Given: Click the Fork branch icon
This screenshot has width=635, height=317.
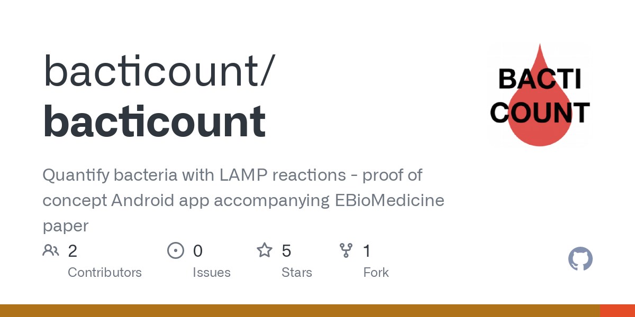Looking at the screenshot, I should point(346,250).
